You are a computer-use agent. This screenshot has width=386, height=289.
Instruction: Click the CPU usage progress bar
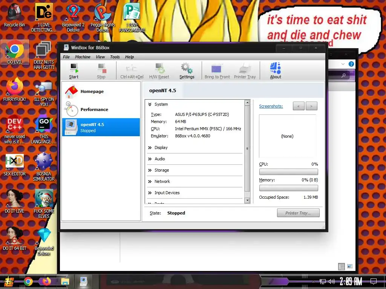pos(288,172)
